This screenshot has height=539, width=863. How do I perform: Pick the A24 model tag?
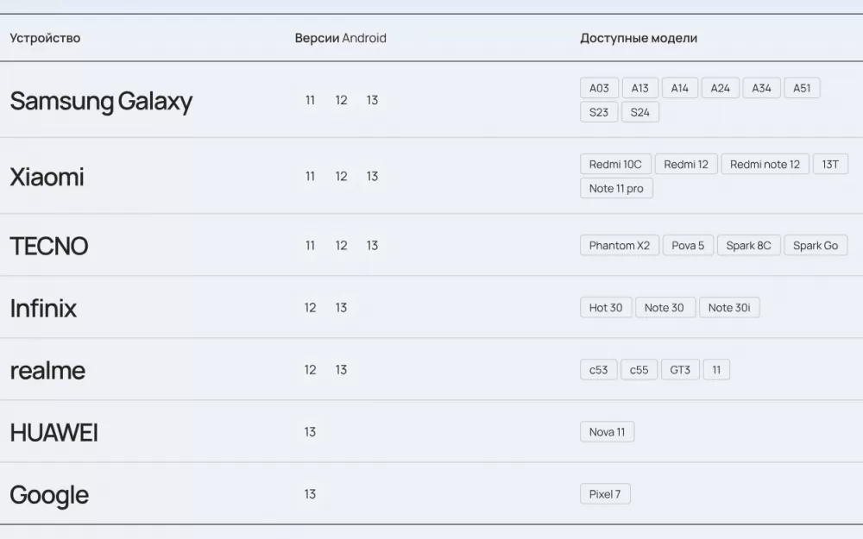click(720, 88)
